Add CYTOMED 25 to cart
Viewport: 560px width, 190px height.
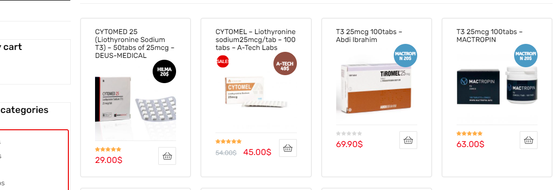coord(167,156)
